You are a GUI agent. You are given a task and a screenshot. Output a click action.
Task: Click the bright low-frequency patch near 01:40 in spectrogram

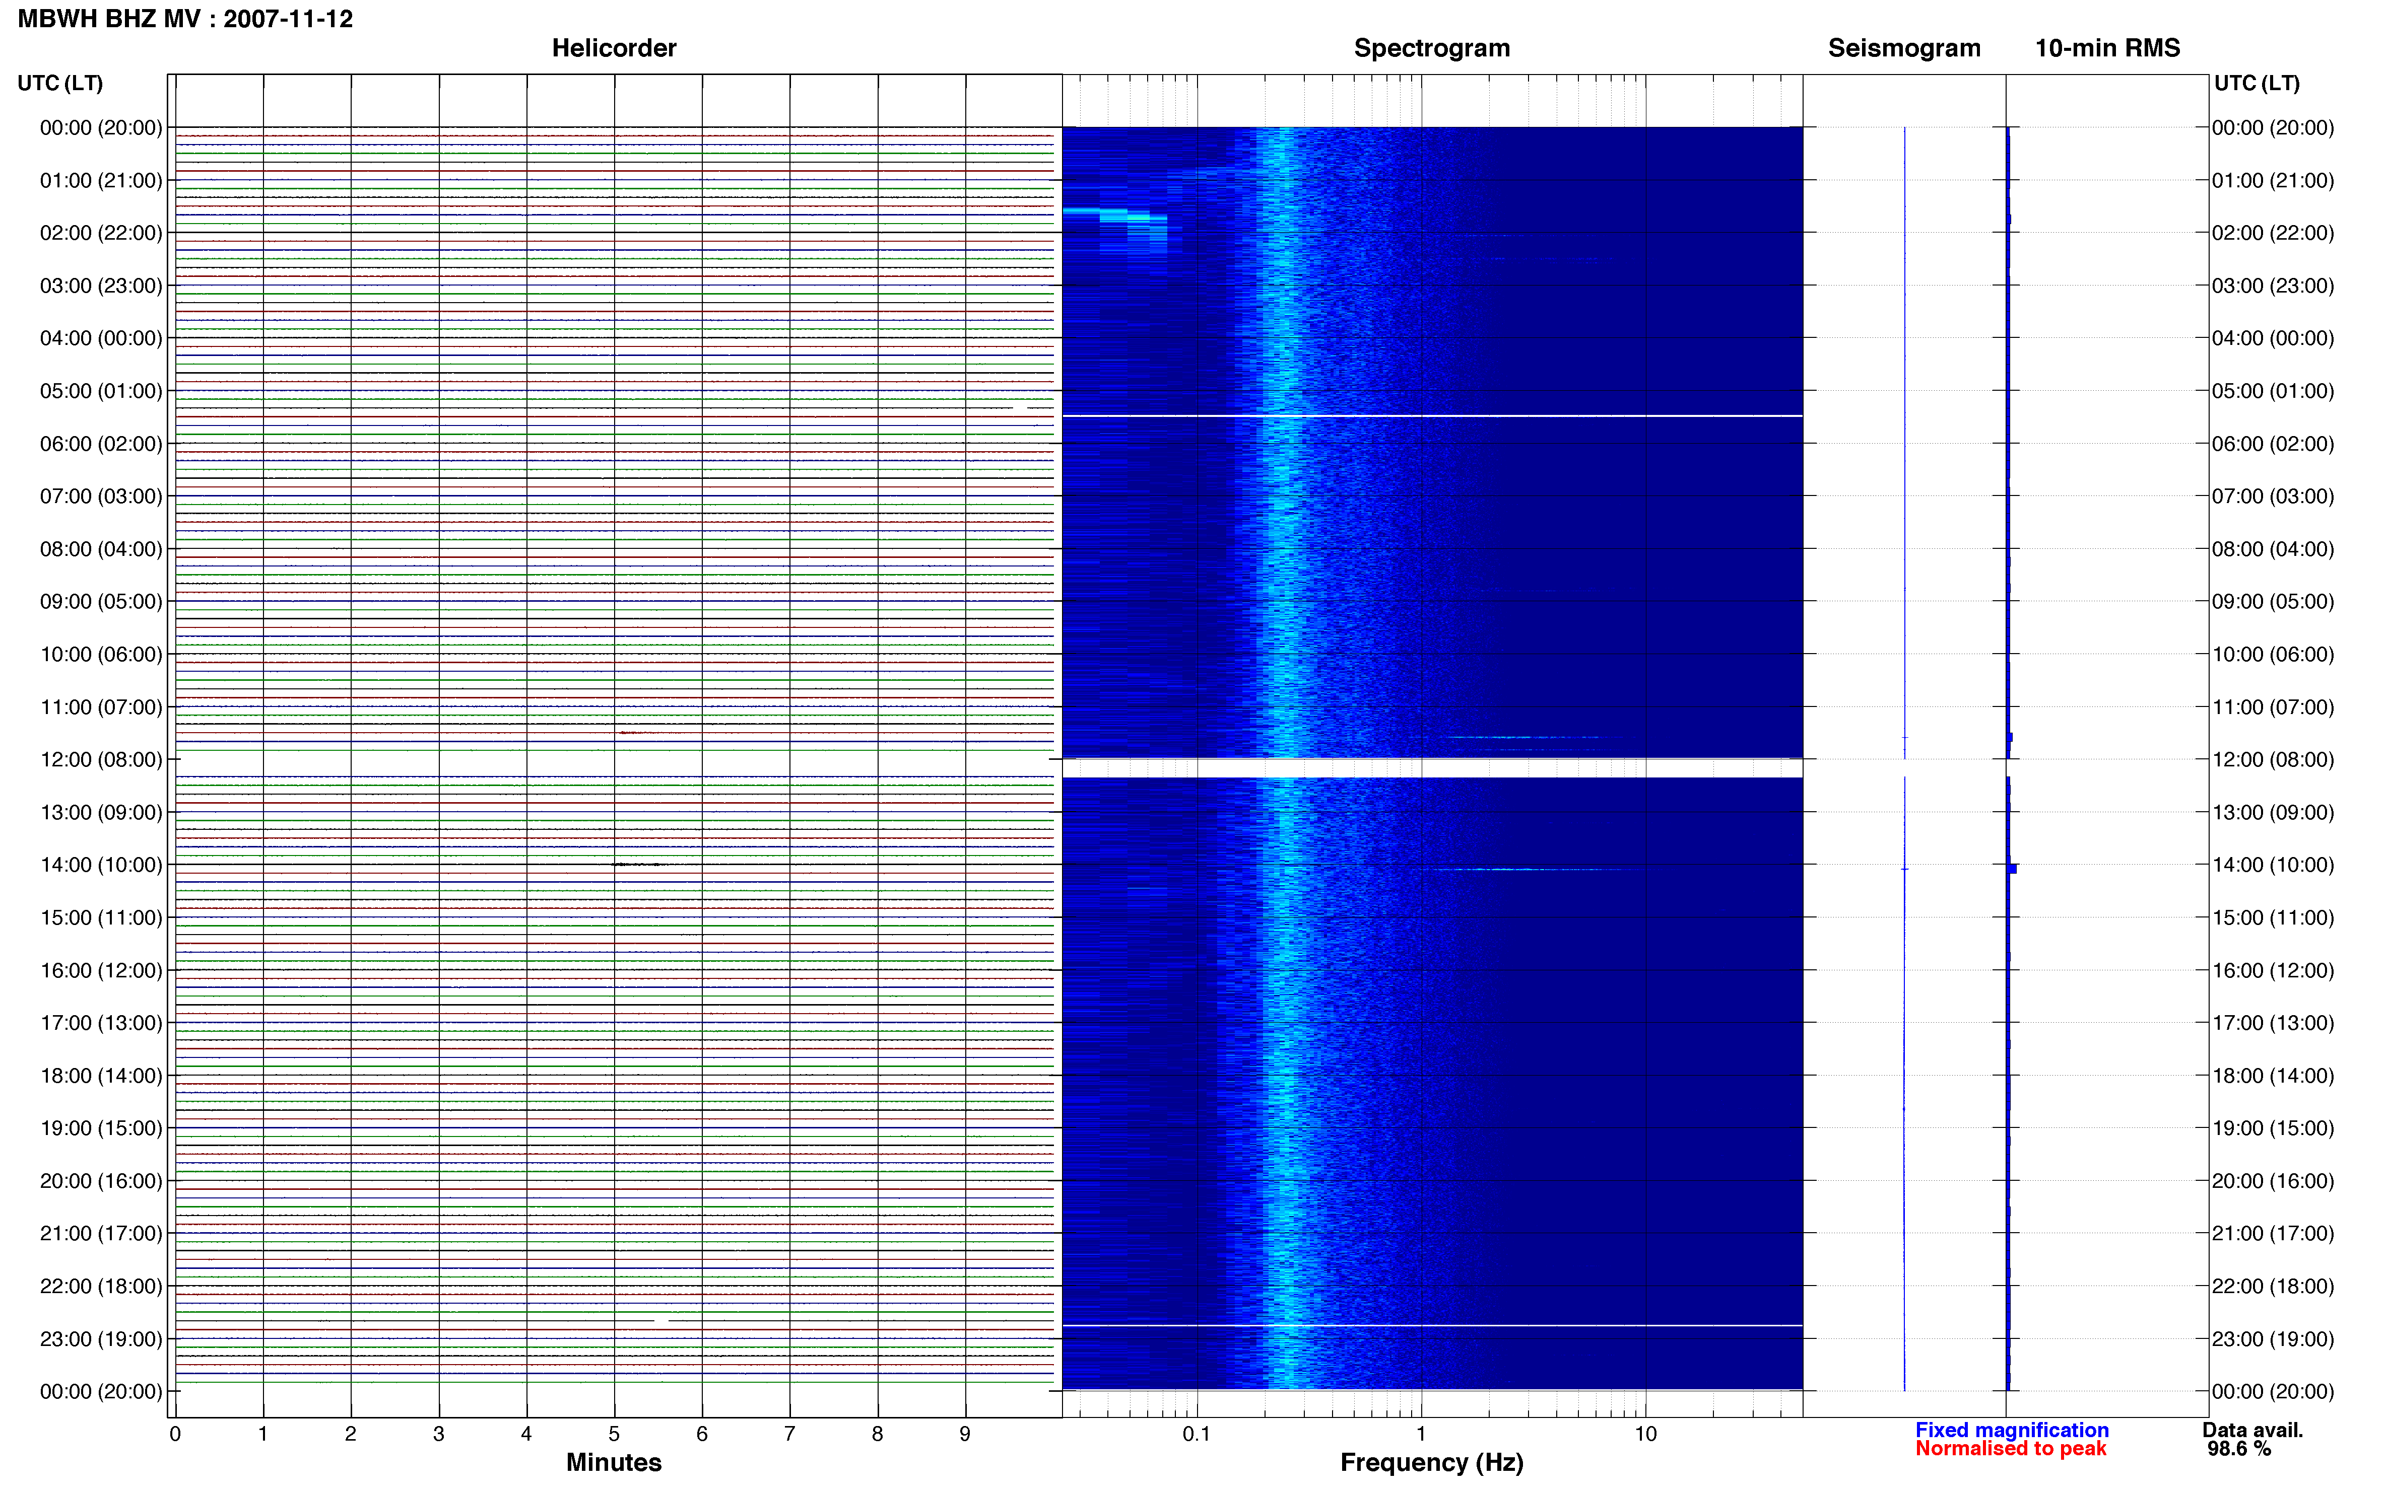(1114, 215)
